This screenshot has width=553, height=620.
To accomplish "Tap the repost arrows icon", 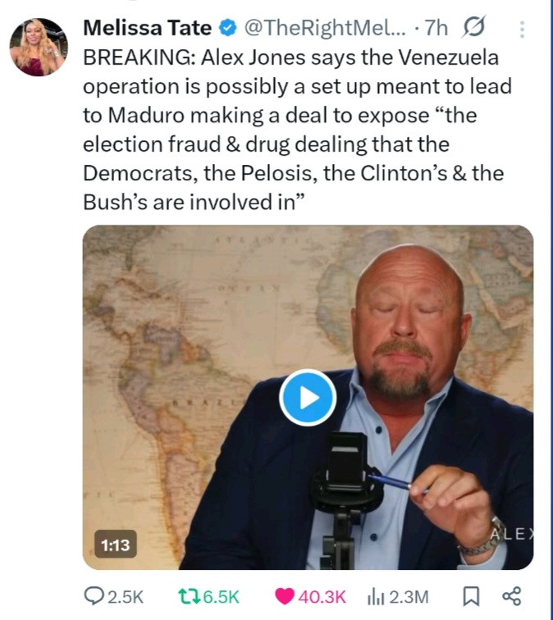I will click(x=189, y=596).
